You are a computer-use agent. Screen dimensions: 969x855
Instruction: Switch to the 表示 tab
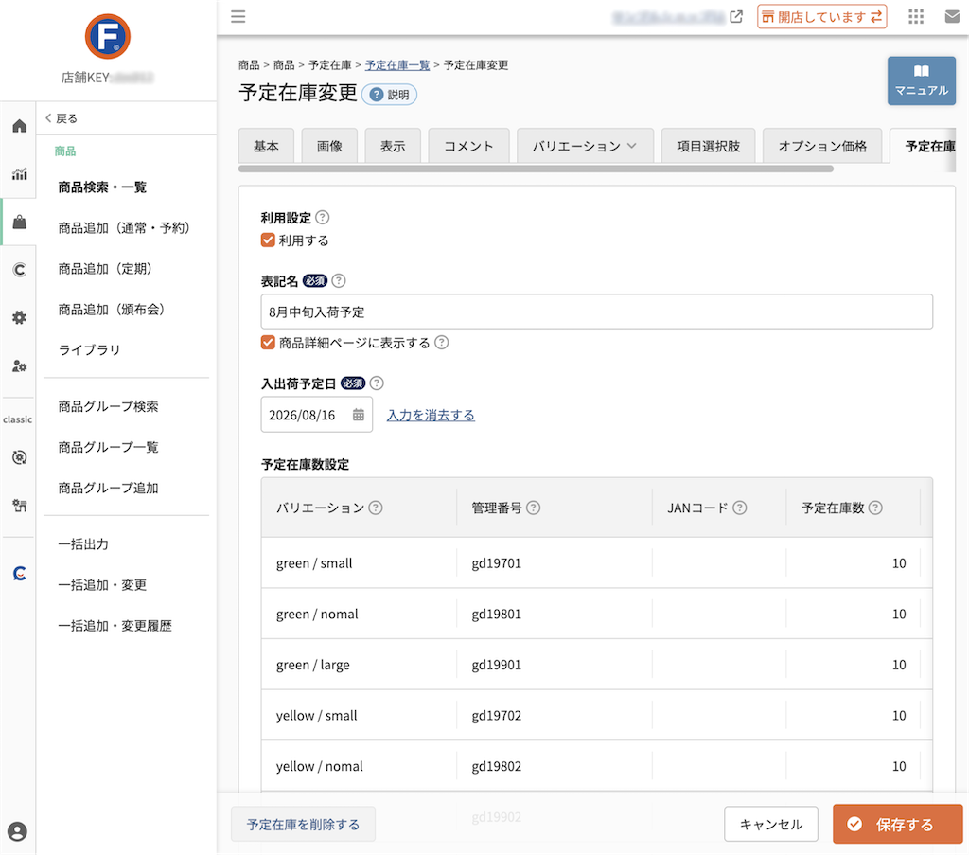pyautogui.click(x=393, y=146)
